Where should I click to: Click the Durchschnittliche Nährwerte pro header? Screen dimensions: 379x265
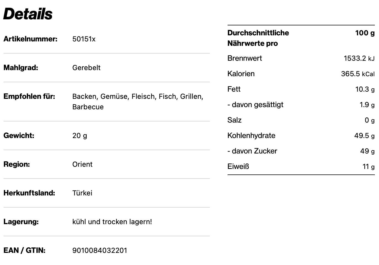258,38
